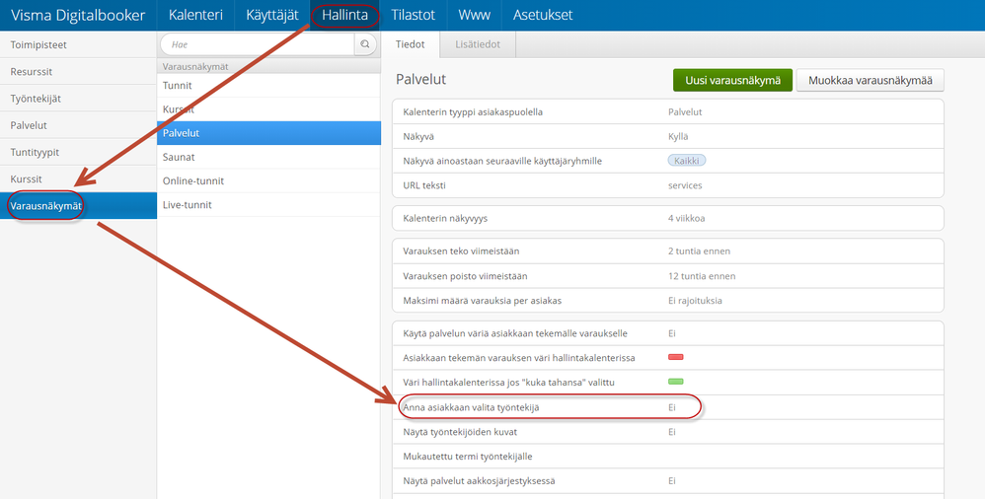Click the Näkyvä value Kyllä

(x=678, y=137)
